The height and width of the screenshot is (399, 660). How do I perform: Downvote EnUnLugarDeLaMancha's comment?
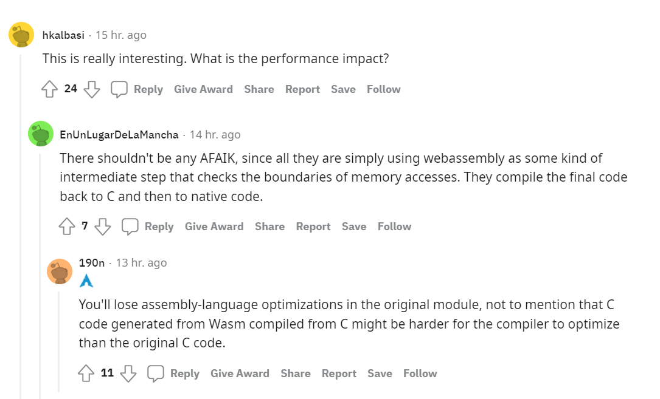coord(103,226)
